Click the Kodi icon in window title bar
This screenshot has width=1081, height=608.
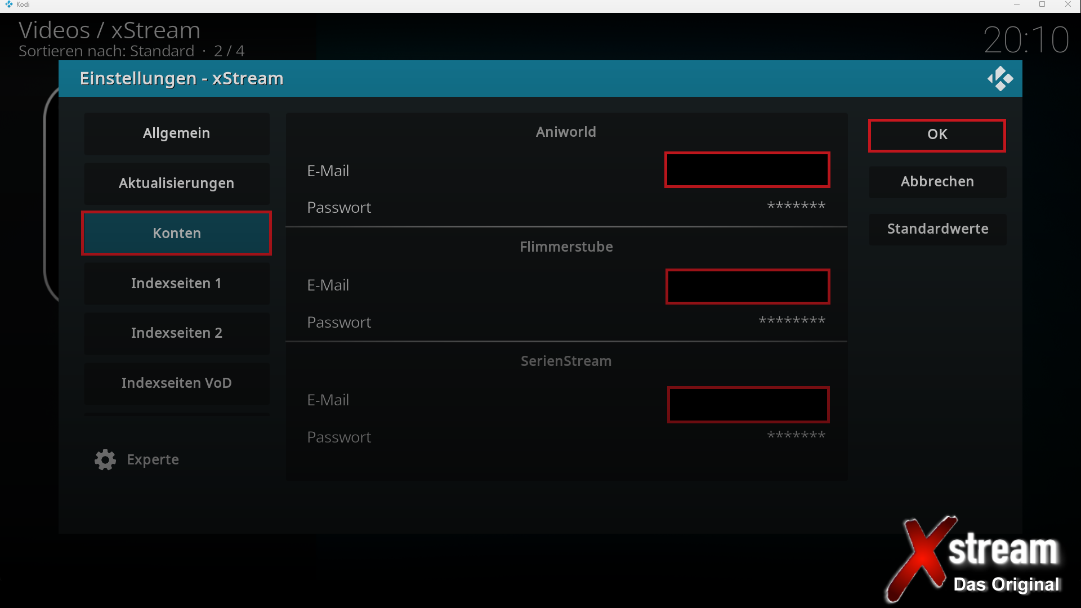tap(8, 5)
